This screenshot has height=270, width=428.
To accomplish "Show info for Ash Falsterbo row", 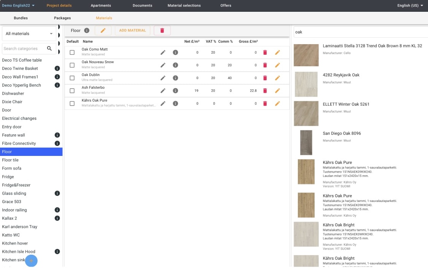I will tap(175, 91).
